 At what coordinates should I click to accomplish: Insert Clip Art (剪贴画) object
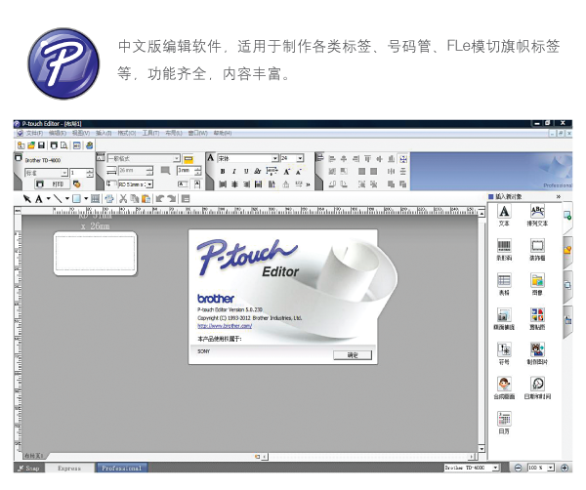537,319
